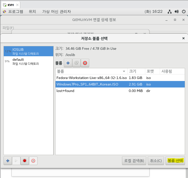
Task: Click the 로컬 검색(B) button
Action: (134, 160)
